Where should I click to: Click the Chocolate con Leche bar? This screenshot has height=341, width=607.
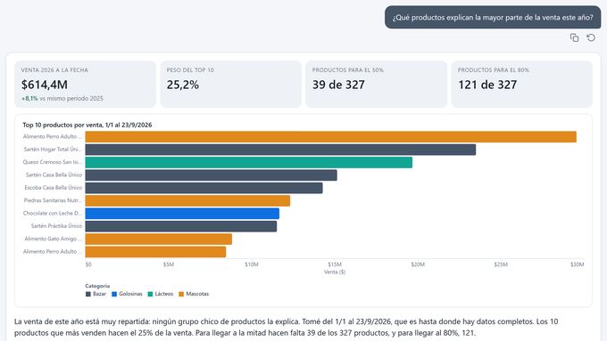(182, 213)
